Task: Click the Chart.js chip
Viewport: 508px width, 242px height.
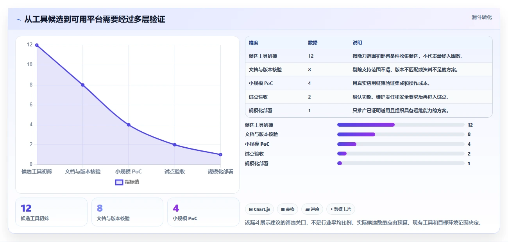Action: pyautogui.click(x=259, y=209)
